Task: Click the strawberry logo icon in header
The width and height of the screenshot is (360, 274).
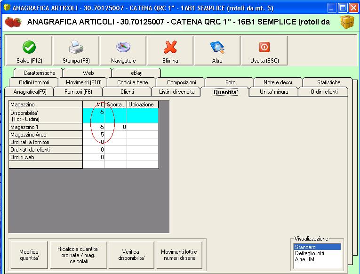Action: click(13, 22)
